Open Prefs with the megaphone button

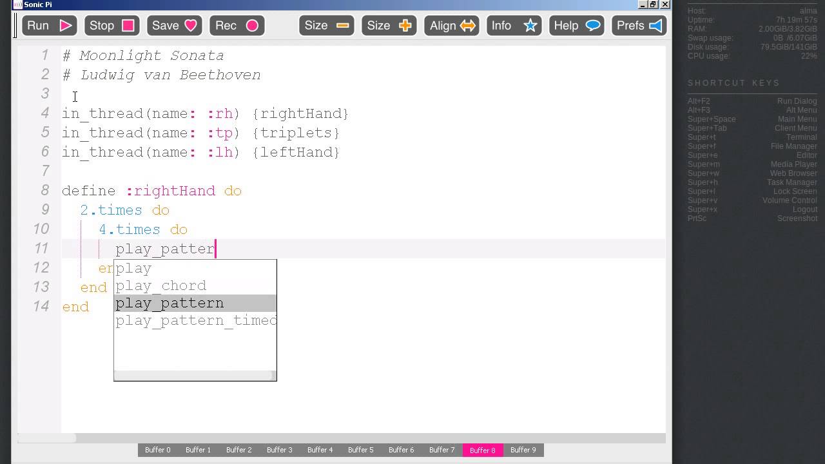(639, 26)
